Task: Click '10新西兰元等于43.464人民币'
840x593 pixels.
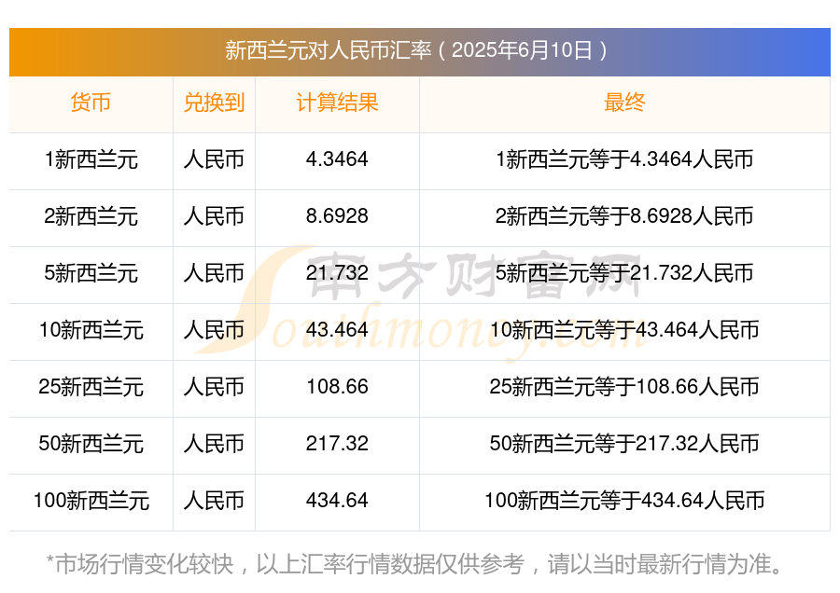Action: (x=624, y=330)
